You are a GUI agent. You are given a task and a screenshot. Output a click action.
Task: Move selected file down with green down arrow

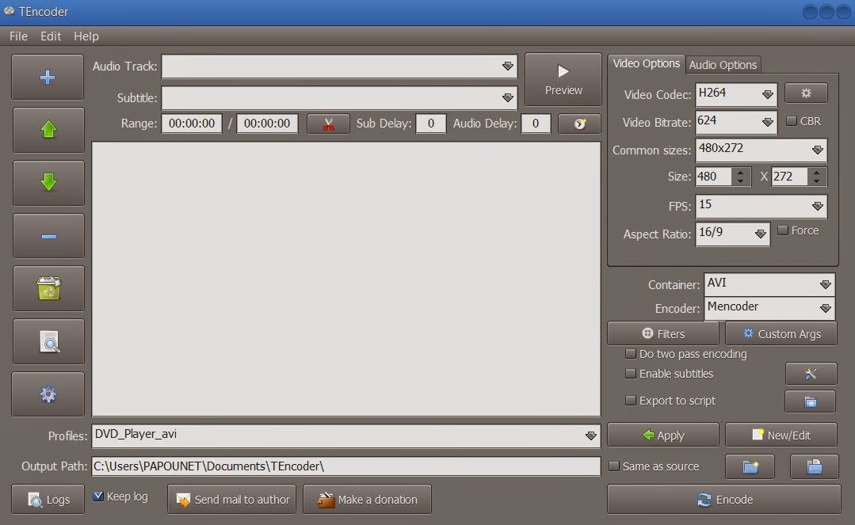(x=48, y=183)
